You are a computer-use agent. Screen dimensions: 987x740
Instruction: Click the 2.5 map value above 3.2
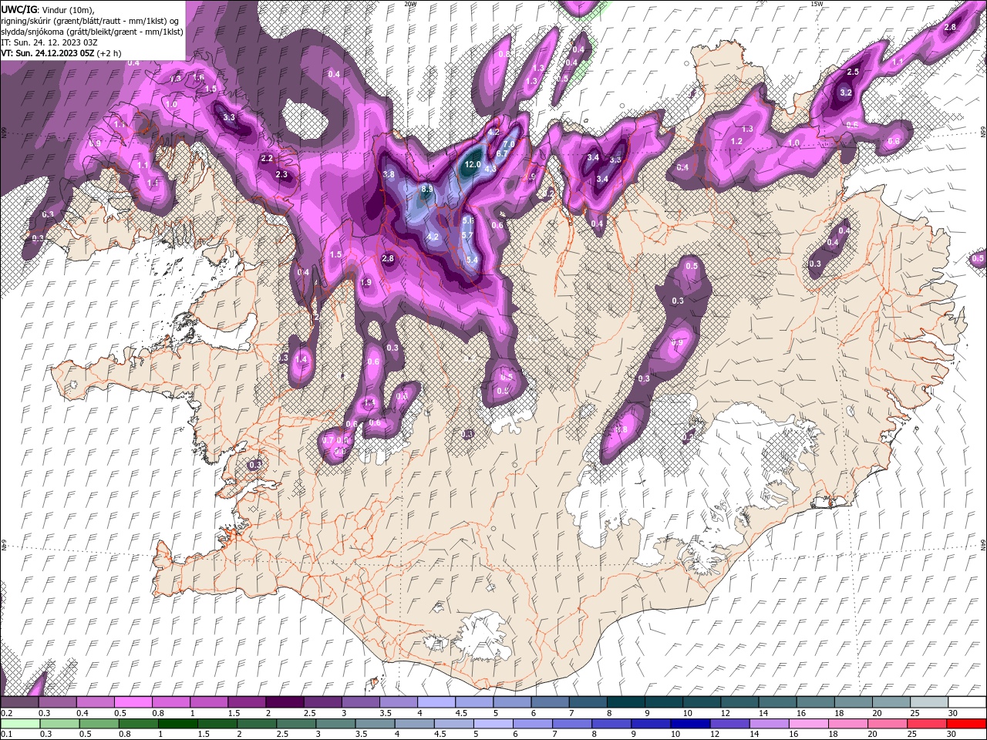tap(853, 72)
